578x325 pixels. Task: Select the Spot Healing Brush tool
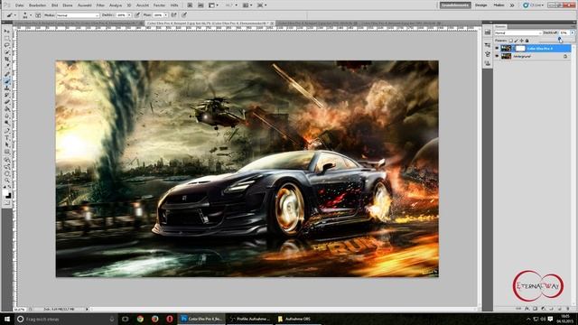7,74
